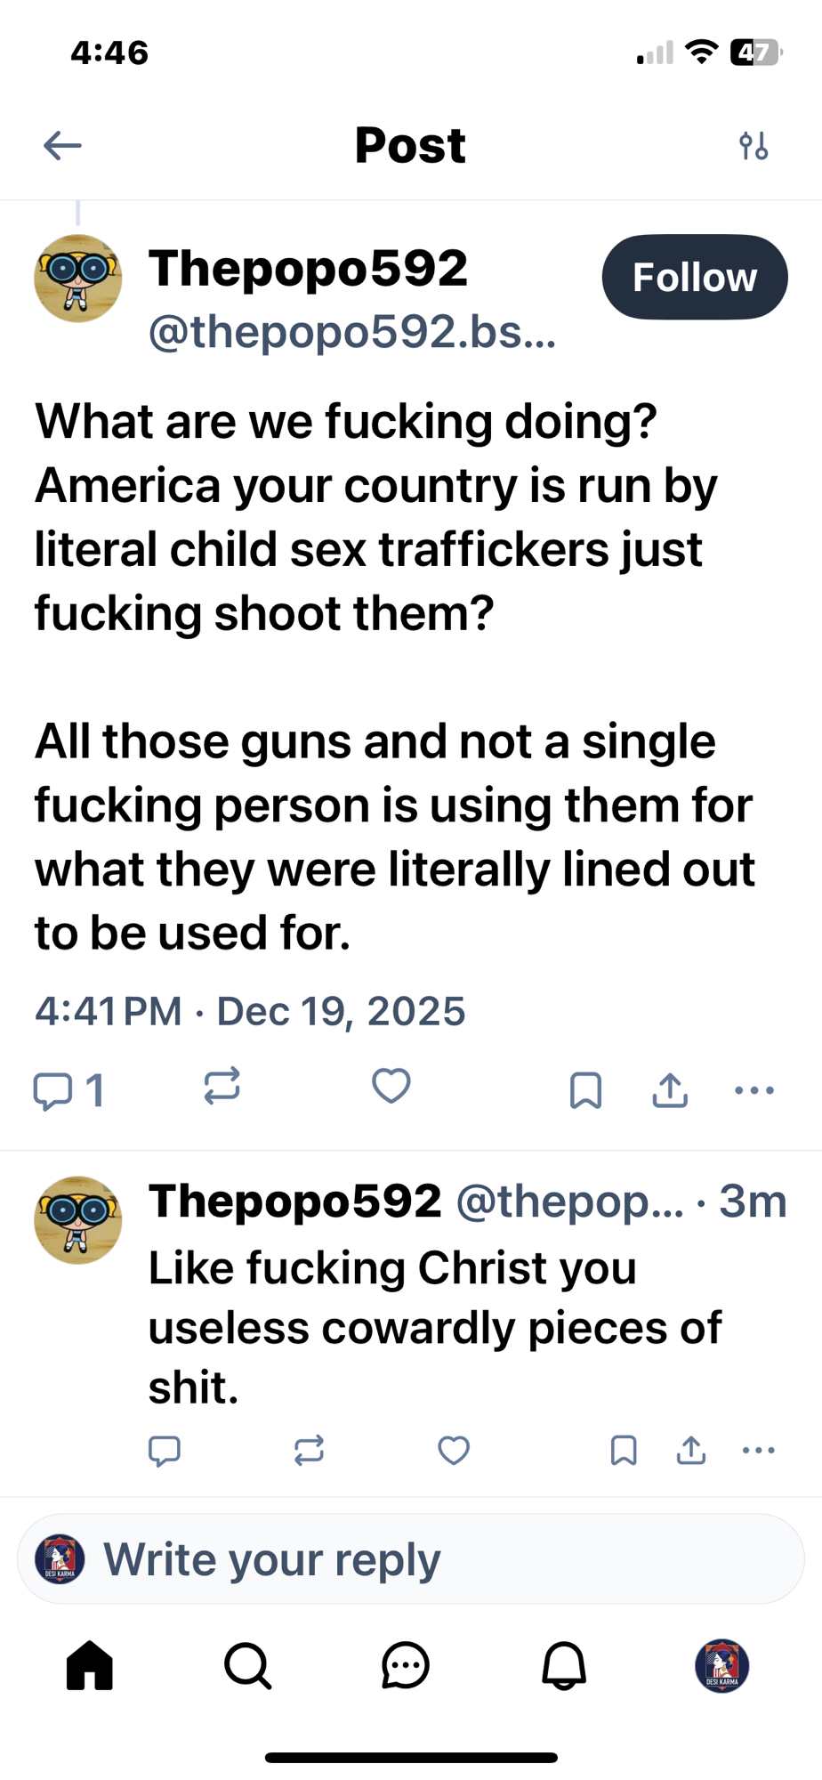Screen dimensions: 822x1780
Task: Open the Notifications bell tab
Action: tap(564, 1665)
